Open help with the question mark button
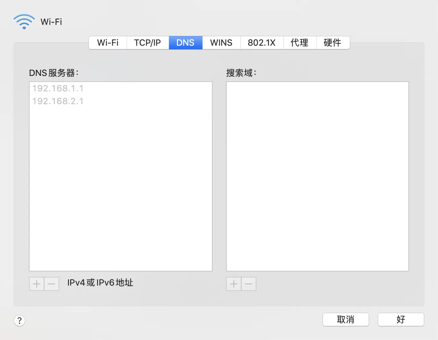The width and height of the screenshot is (438, 340). pos(20,320)
